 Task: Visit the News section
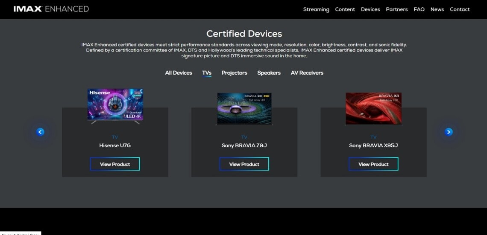[x=437, y=9]
